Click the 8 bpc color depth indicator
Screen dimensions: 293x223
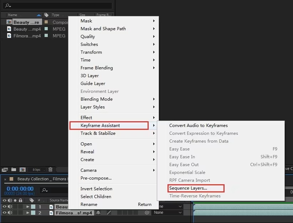37,170
